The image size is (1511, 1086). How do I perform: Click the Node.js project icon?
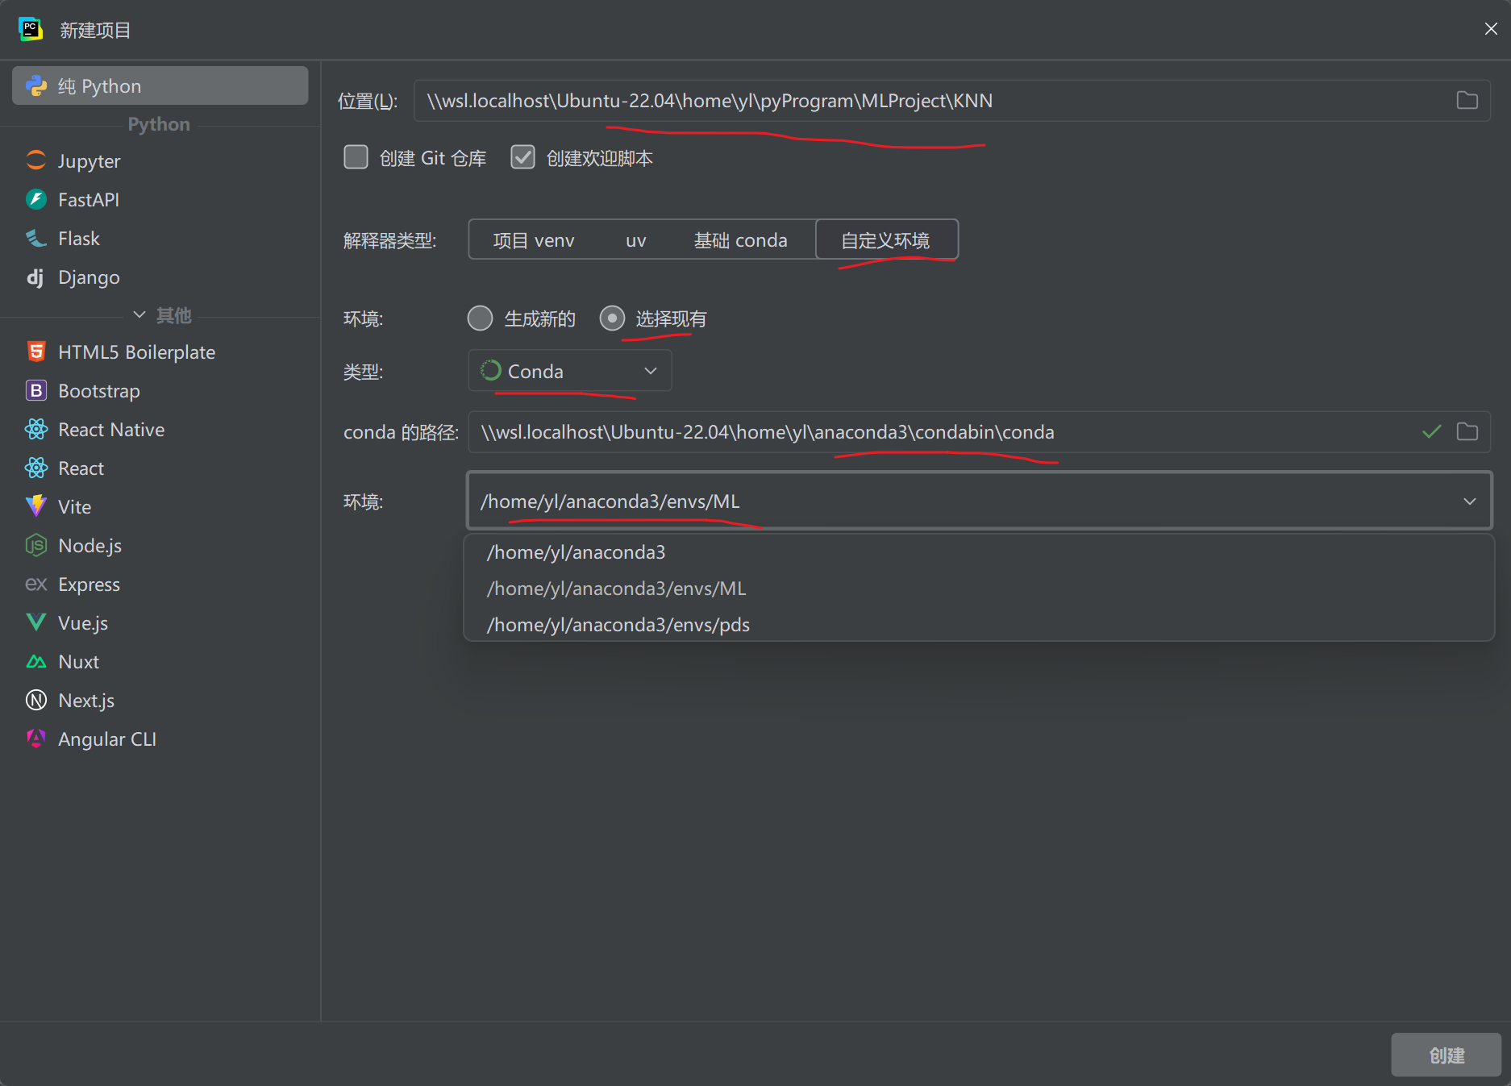click(x=36, y=545)
